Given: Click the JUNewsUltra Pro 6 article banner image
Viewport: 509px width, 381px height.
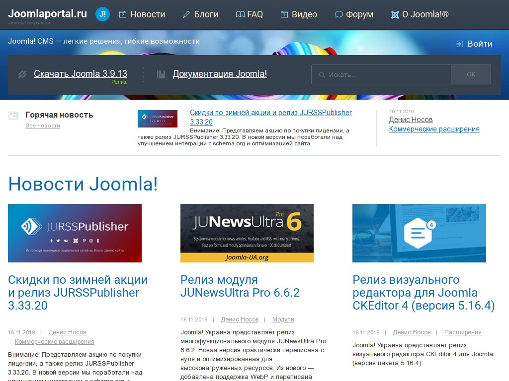Looking at the screenshot, I should (x=247, y=233).
